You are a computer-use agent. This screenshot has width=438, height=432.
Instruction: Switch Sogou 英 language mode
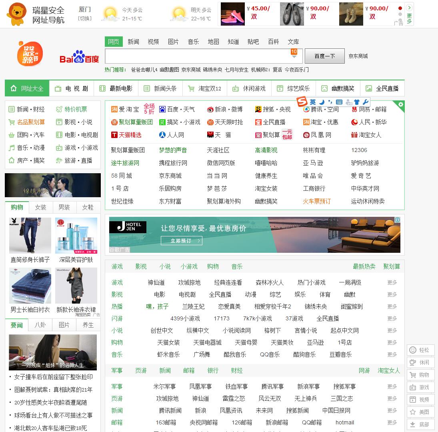(312, 102)
